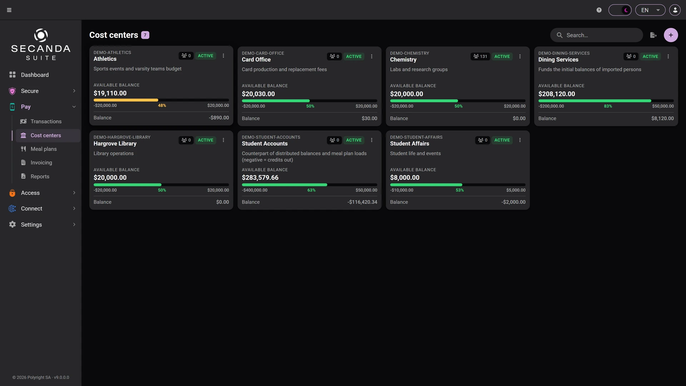The width and height of the screenshot is (686, 386).
Task: Add a new cost center with plus button
Action: coord(671,35)
